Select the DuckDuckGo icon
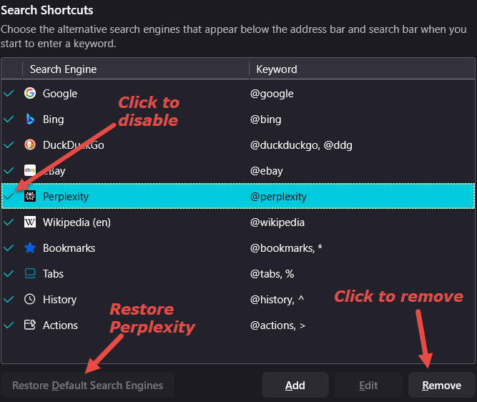 tap(30, 145)
